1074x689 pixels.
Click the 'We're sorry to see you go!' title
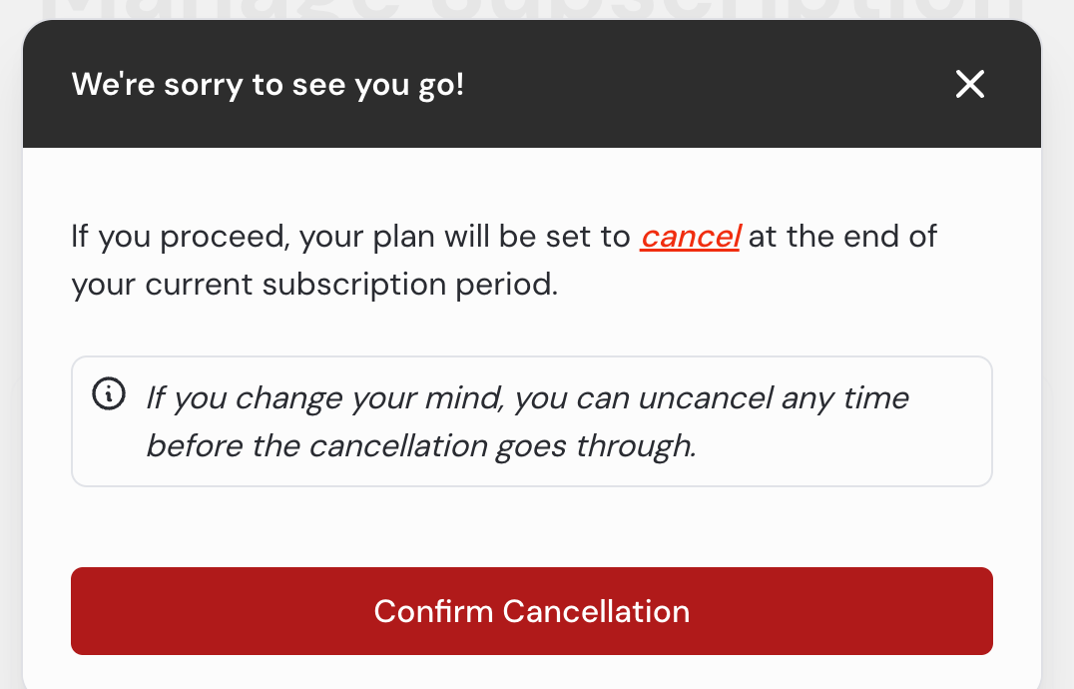click(x=268, y=85)
